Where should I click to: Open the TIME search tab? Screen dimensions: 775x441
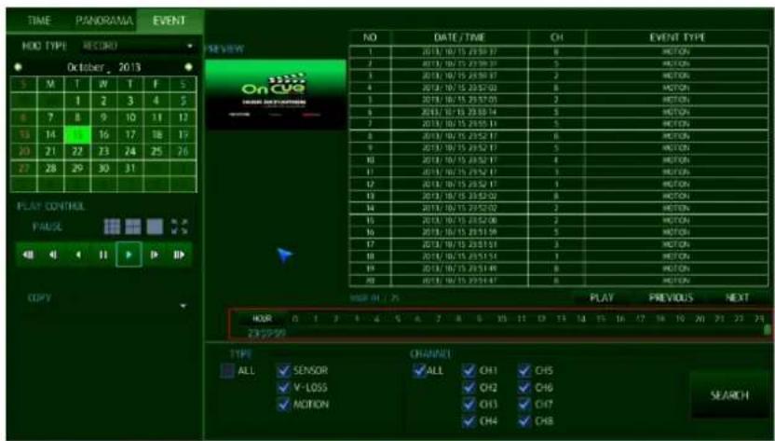(x=39, y=21)
